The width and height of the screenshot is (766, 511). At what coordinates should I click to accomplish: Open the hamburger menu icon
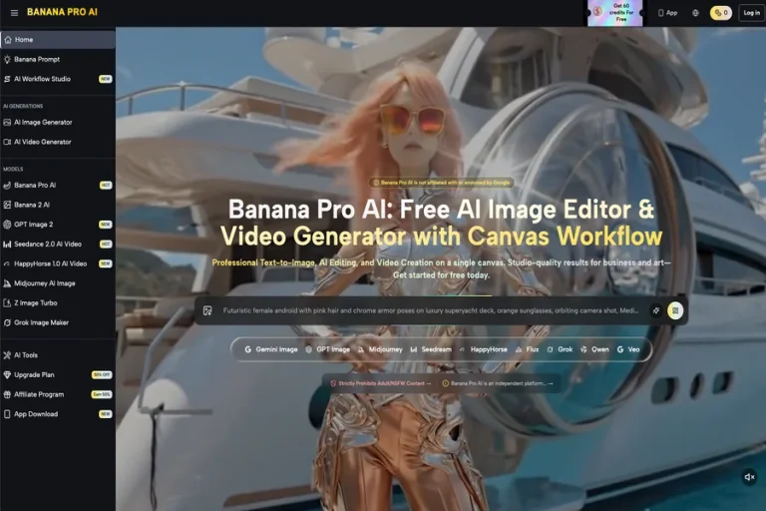pyautogui.click(x=14, y=13)
